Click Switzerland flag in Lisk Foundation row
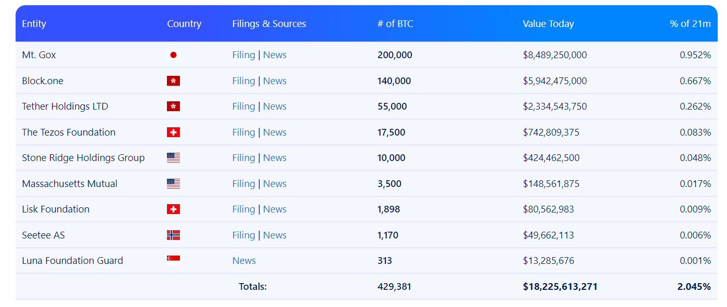Screen dimensions: 727x307 [173, 209]
